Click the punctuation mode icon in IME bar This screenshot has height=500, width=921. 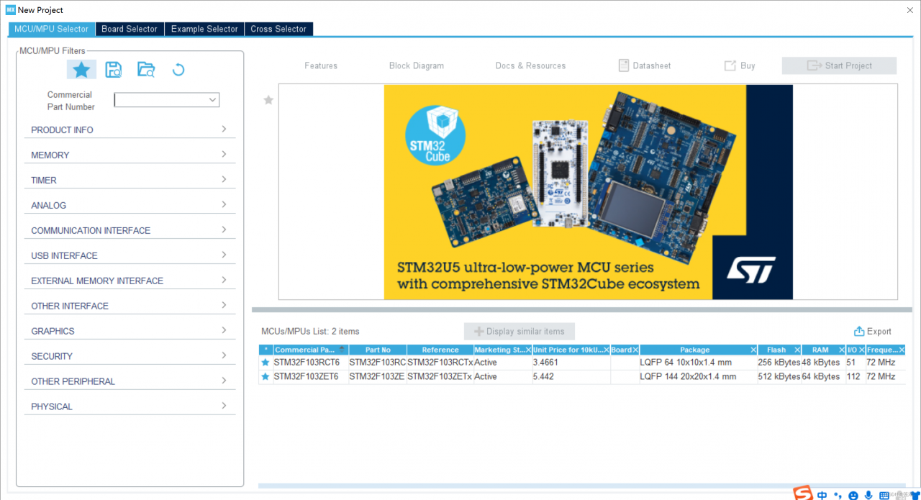pyautogui.click(x=838, y=495)
